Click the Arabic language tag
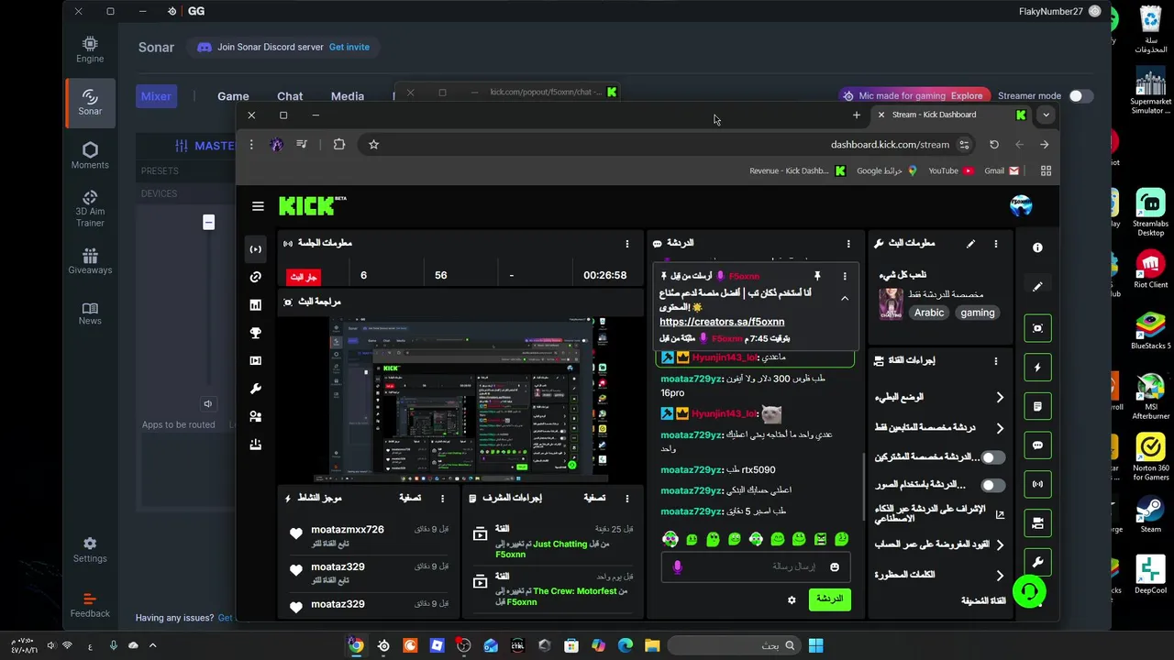 pos(929,313)
